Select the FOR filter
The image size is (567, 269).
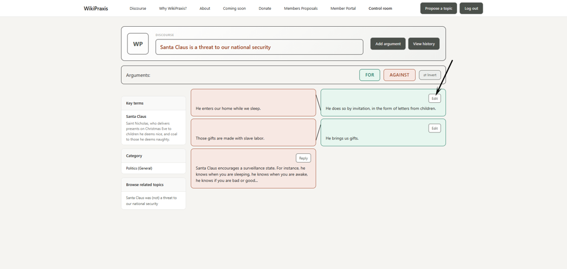tap(369, 75)
